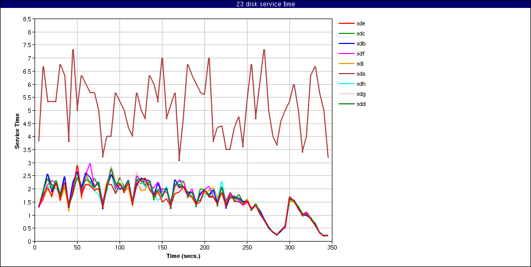Select the sdd legend label
The height and width of the screenshot is (267, 531).
click(x=361, y=104)
